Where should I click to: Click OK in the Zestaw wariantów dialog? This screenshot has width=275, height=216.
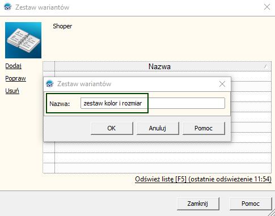pyautogui.click(x=112, y=128)
